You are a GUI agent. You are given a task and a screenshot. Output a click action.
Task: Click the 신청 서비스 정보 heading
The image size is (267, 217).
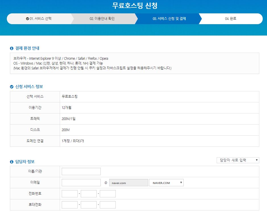point(29,87)
